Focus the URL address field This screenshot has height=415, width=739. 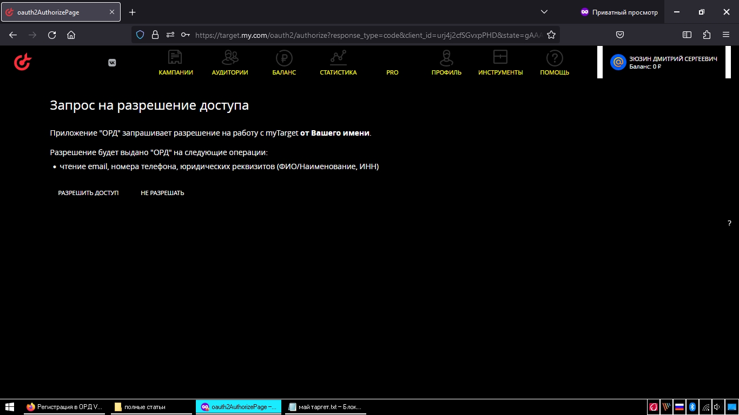pyautogui.click(x=368, y=35)
